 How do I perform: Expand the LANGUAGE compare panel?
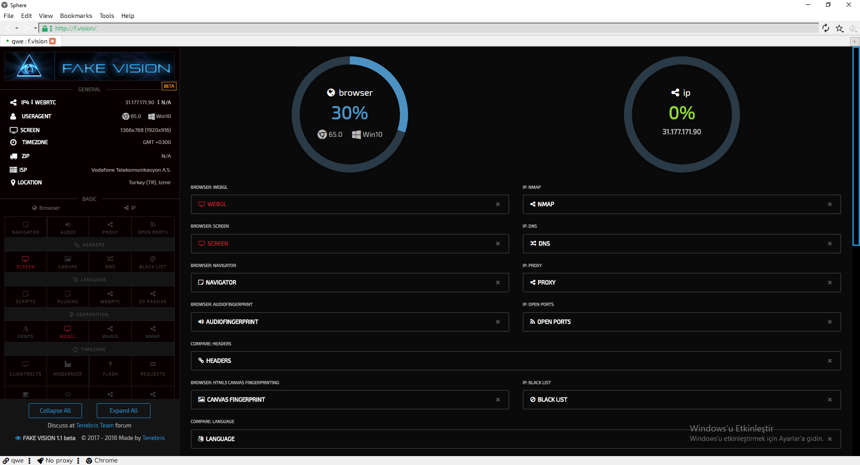click(x=516, y=439)
